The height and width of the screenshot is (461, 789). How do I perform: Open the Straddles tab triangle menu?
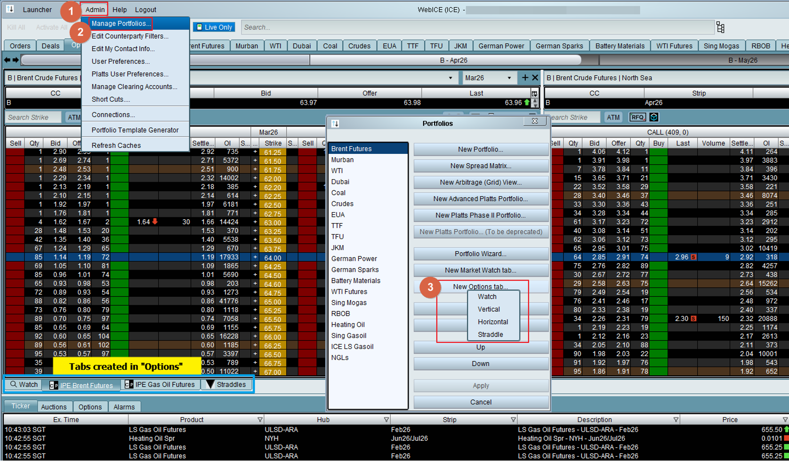pos(210,384)
